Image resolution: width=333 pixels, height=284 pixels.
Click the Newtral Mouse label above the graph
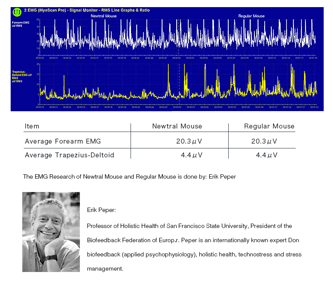click(103, 16)
